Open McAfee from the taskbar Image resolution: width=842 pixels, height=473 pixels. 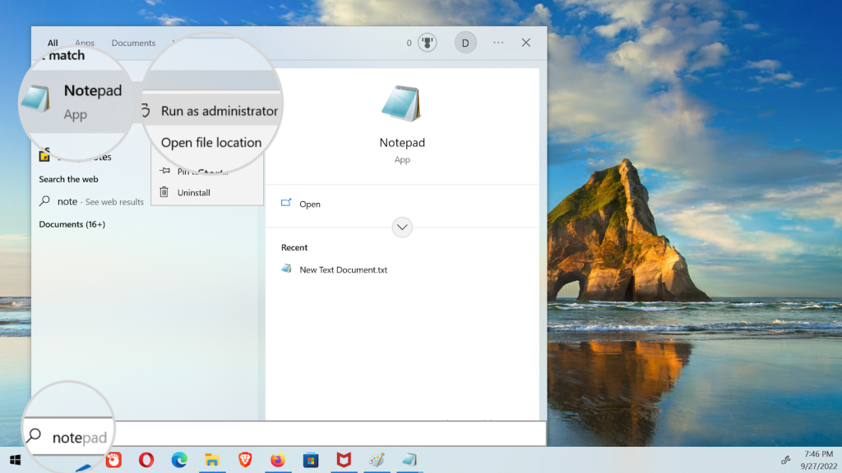(x=344, y=460)
